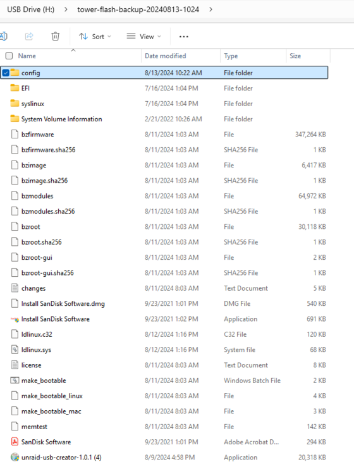Viewport: 354px width, 474px height.
Task: Select the file name "bzmodules"
Action: pos(37,196)
